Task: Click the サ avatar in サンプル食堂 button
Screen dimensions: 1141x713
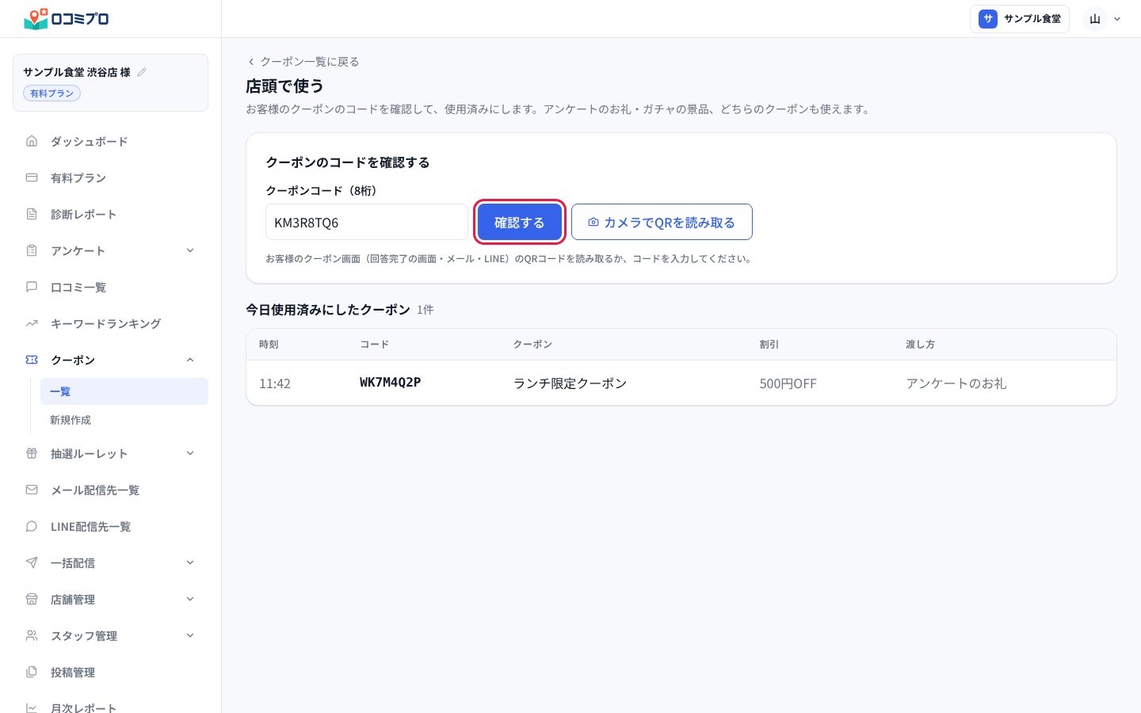Action: pyautogui.click(x=988, y=19)
